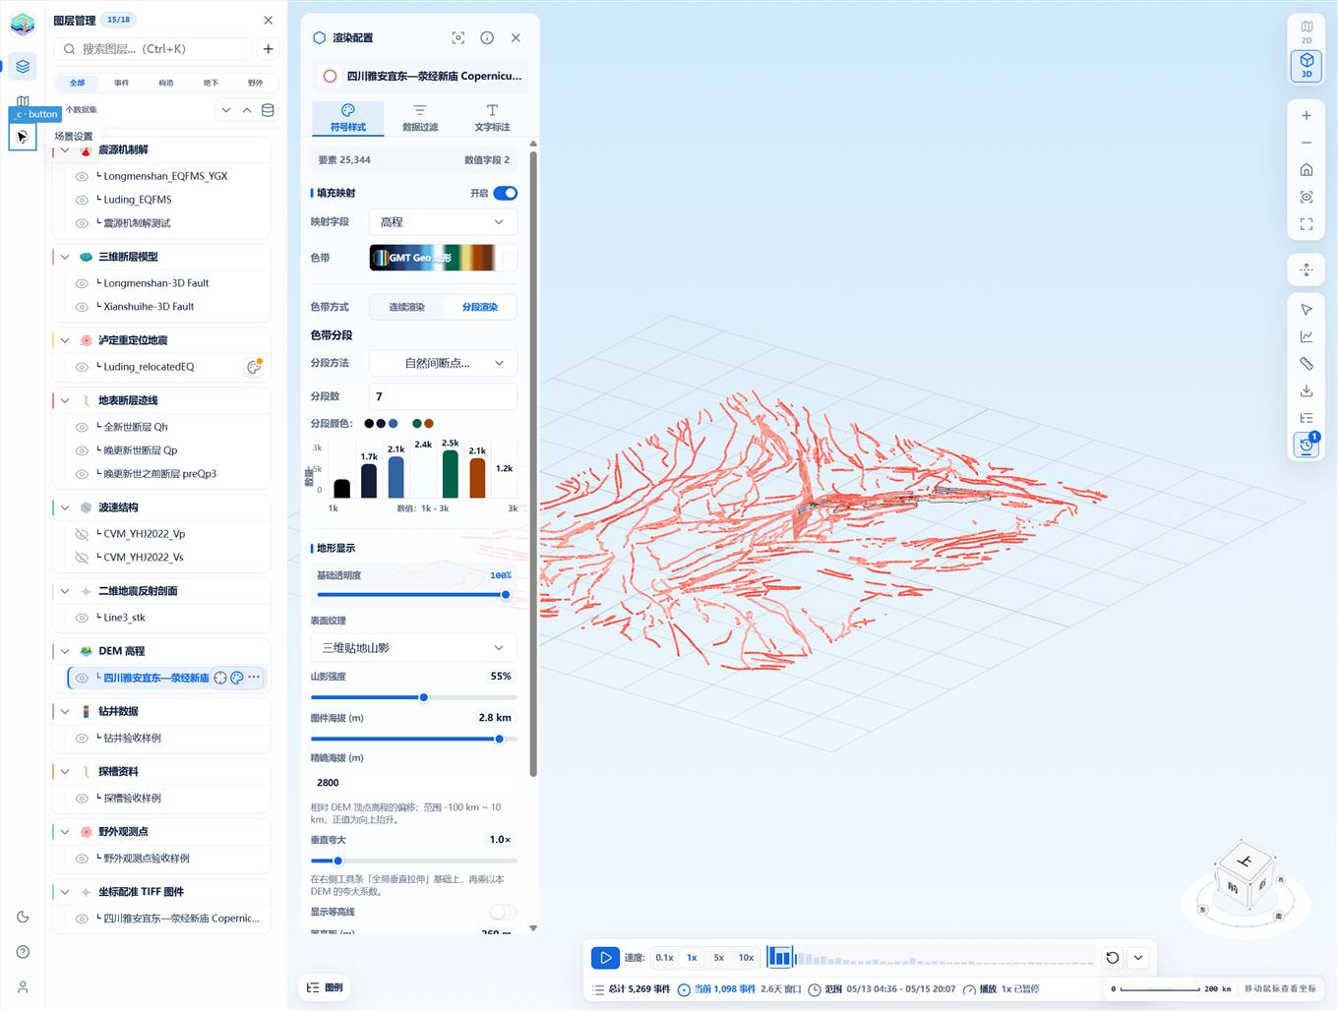Viewport: 1338px width, 1011px height.
Task: Switch to the 数据过滤 tab
Action: 420,117
